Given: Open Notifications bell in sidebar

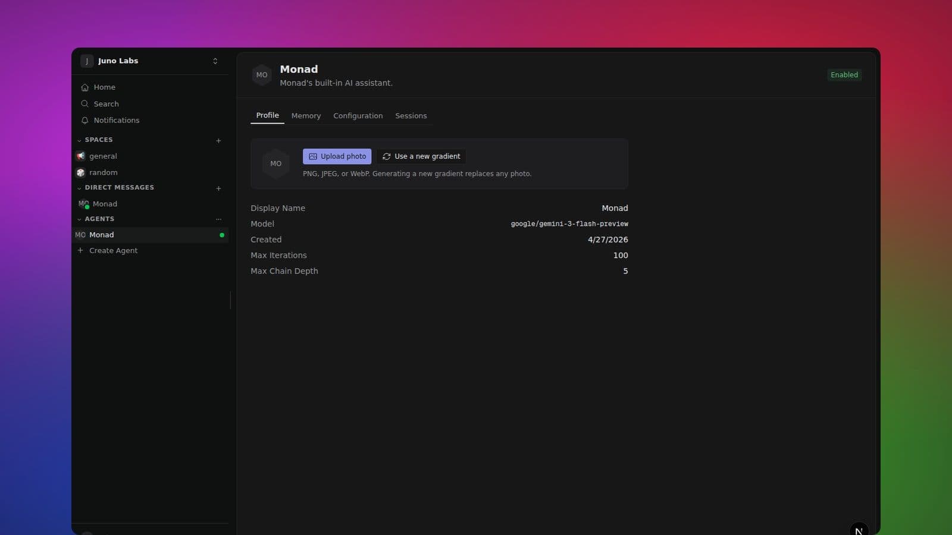Looking at the screenshot, I should 150,120.
